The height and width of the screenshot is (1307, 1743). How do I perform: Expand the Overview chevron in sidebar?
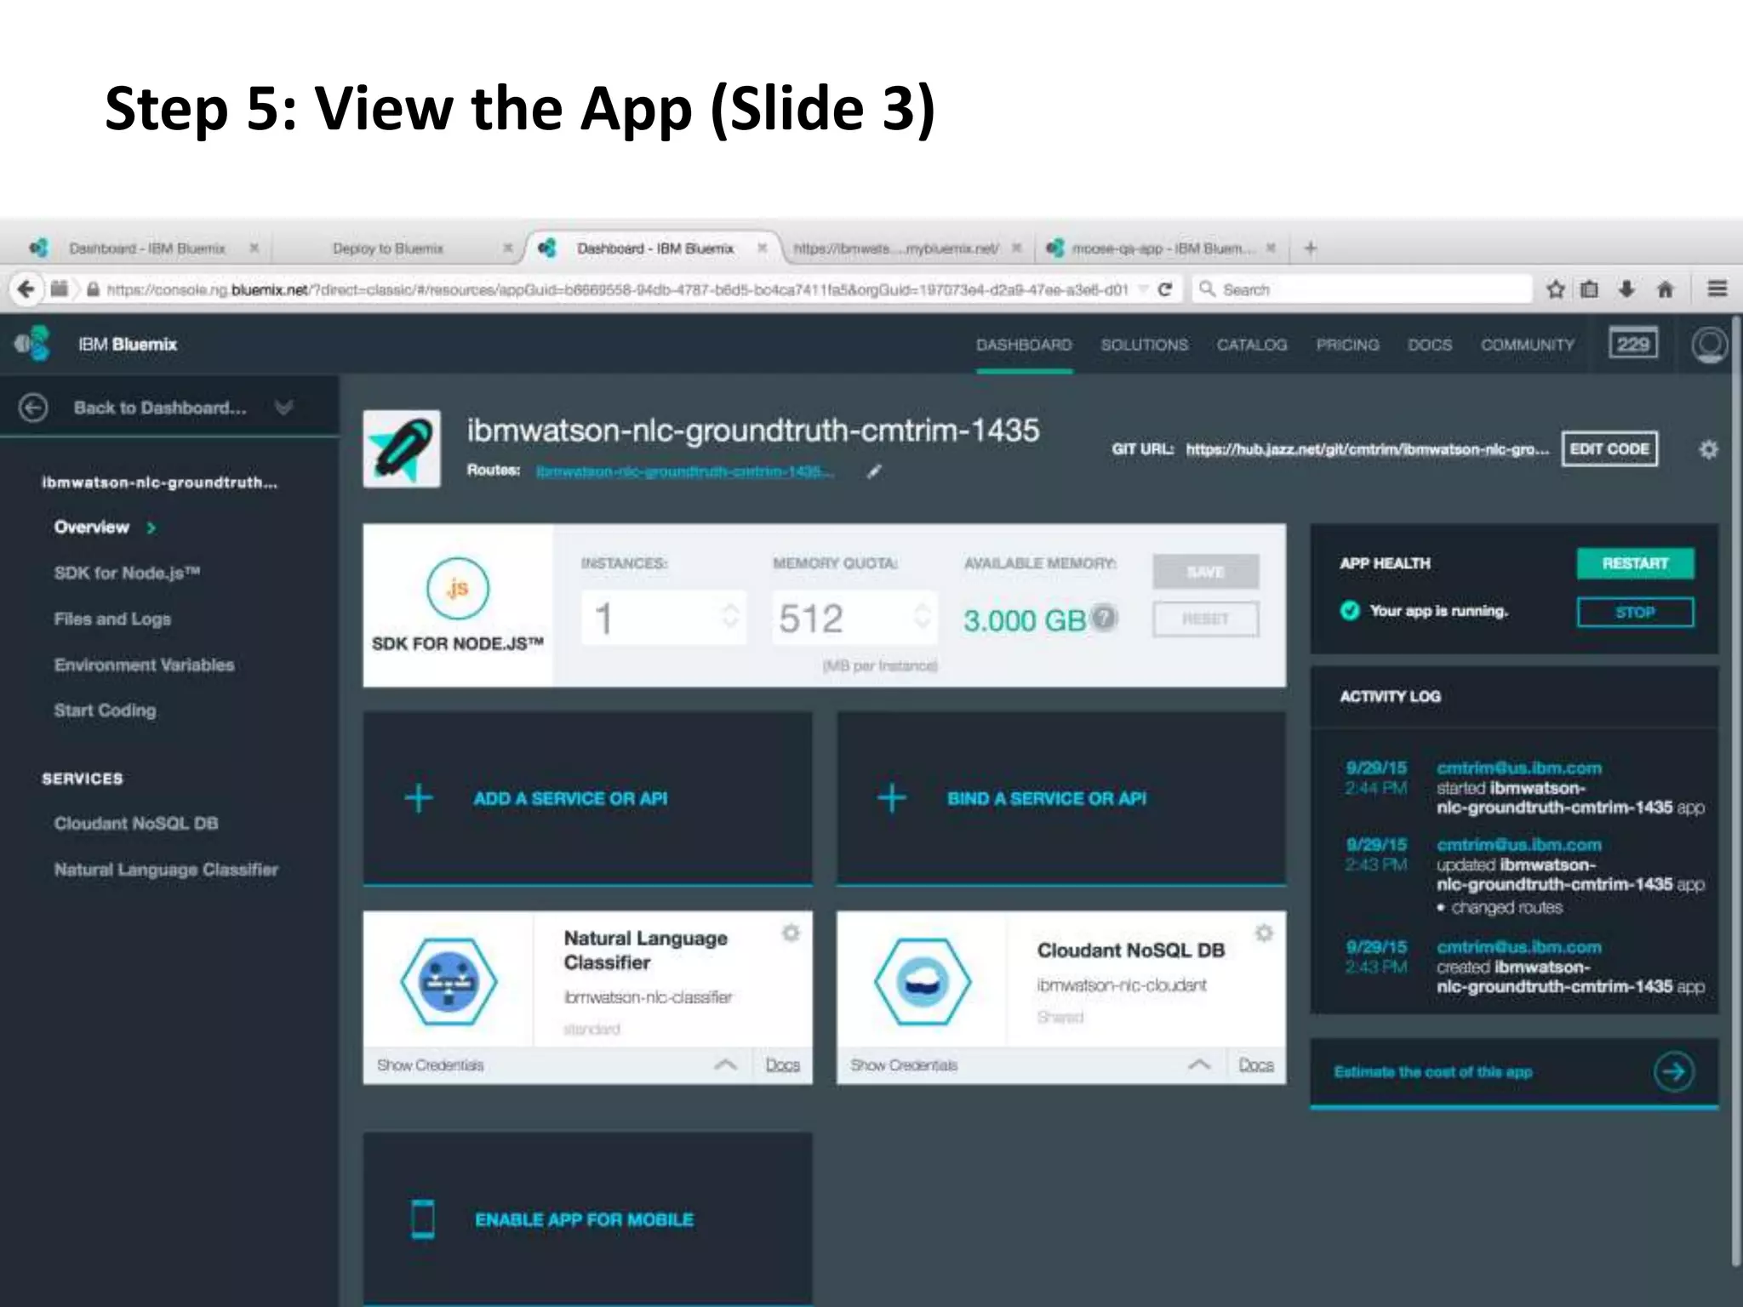(x=151, y=528)
